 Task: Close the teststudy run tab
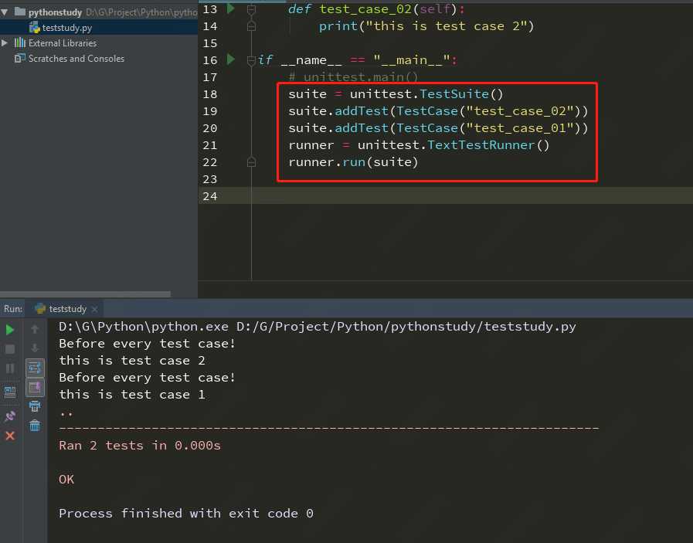[94, 309]
